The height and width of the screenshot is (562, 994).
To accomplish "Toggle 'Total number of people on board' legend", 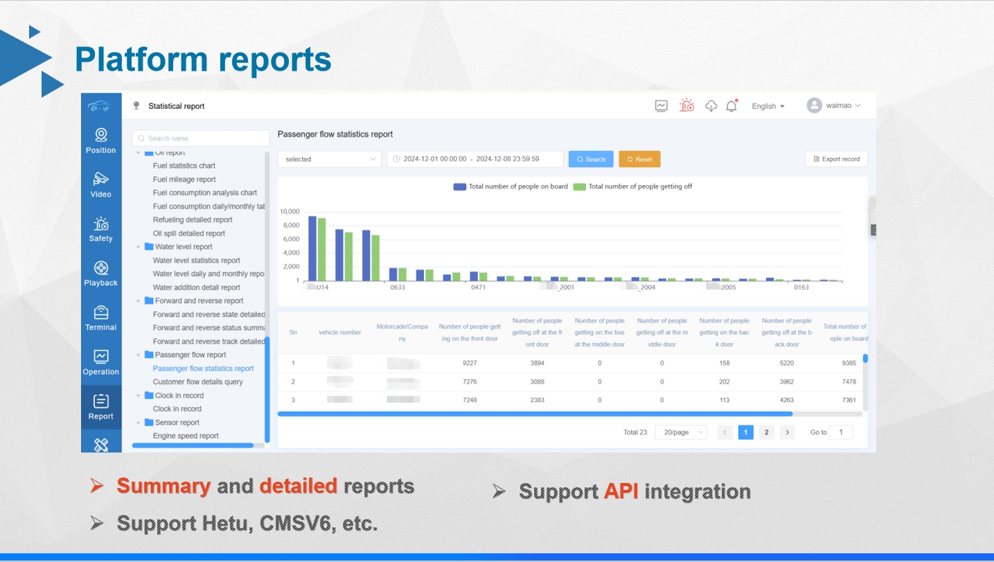I will [511, 186].
